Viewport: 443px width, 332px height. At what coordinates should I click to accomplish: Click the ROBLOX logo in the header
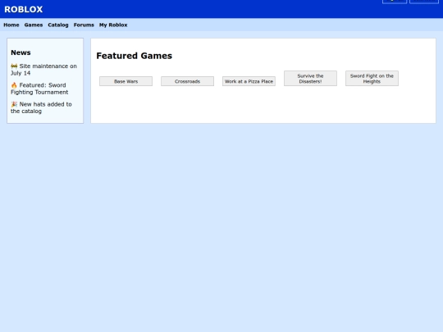click(24, 9)
